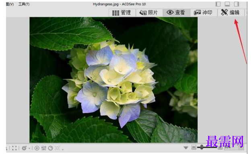Select the 查看 (View) mode tab

click(x=177, y=12)
